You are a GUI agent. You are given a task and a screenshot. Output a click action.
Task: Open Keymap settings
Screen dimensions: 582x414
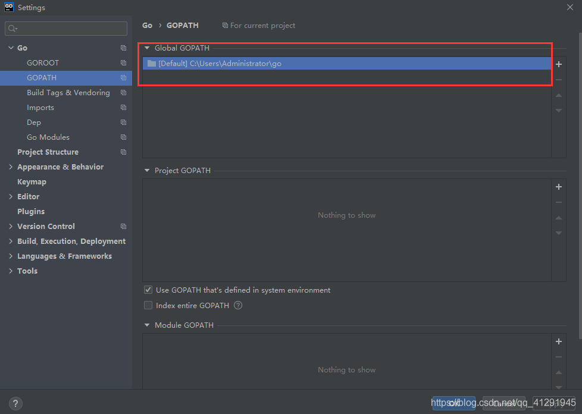[32, 182]
